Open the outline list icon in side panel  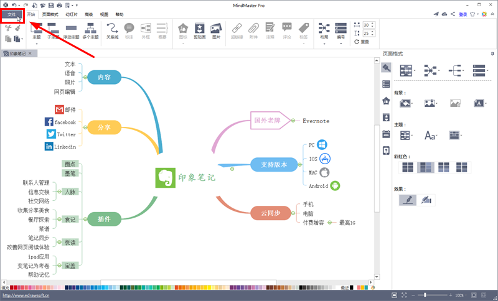(x=386, y=84)
